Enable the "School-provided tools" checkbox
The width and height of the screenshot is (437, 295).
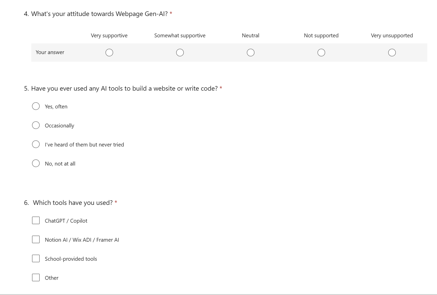click(36, 258)
